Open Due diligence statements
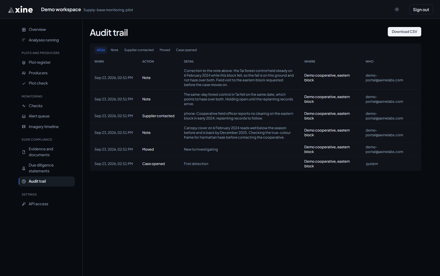Screen dimensions: 440x276 coord(47,168)
